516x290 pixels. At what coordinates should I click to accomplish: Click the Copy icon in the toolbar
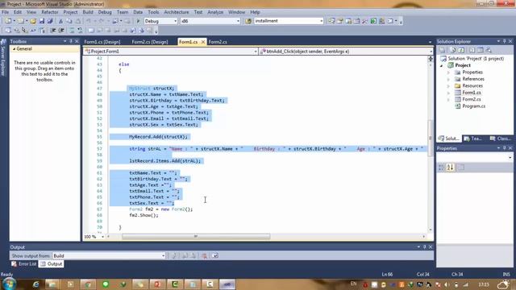click(x=69, y=21)
